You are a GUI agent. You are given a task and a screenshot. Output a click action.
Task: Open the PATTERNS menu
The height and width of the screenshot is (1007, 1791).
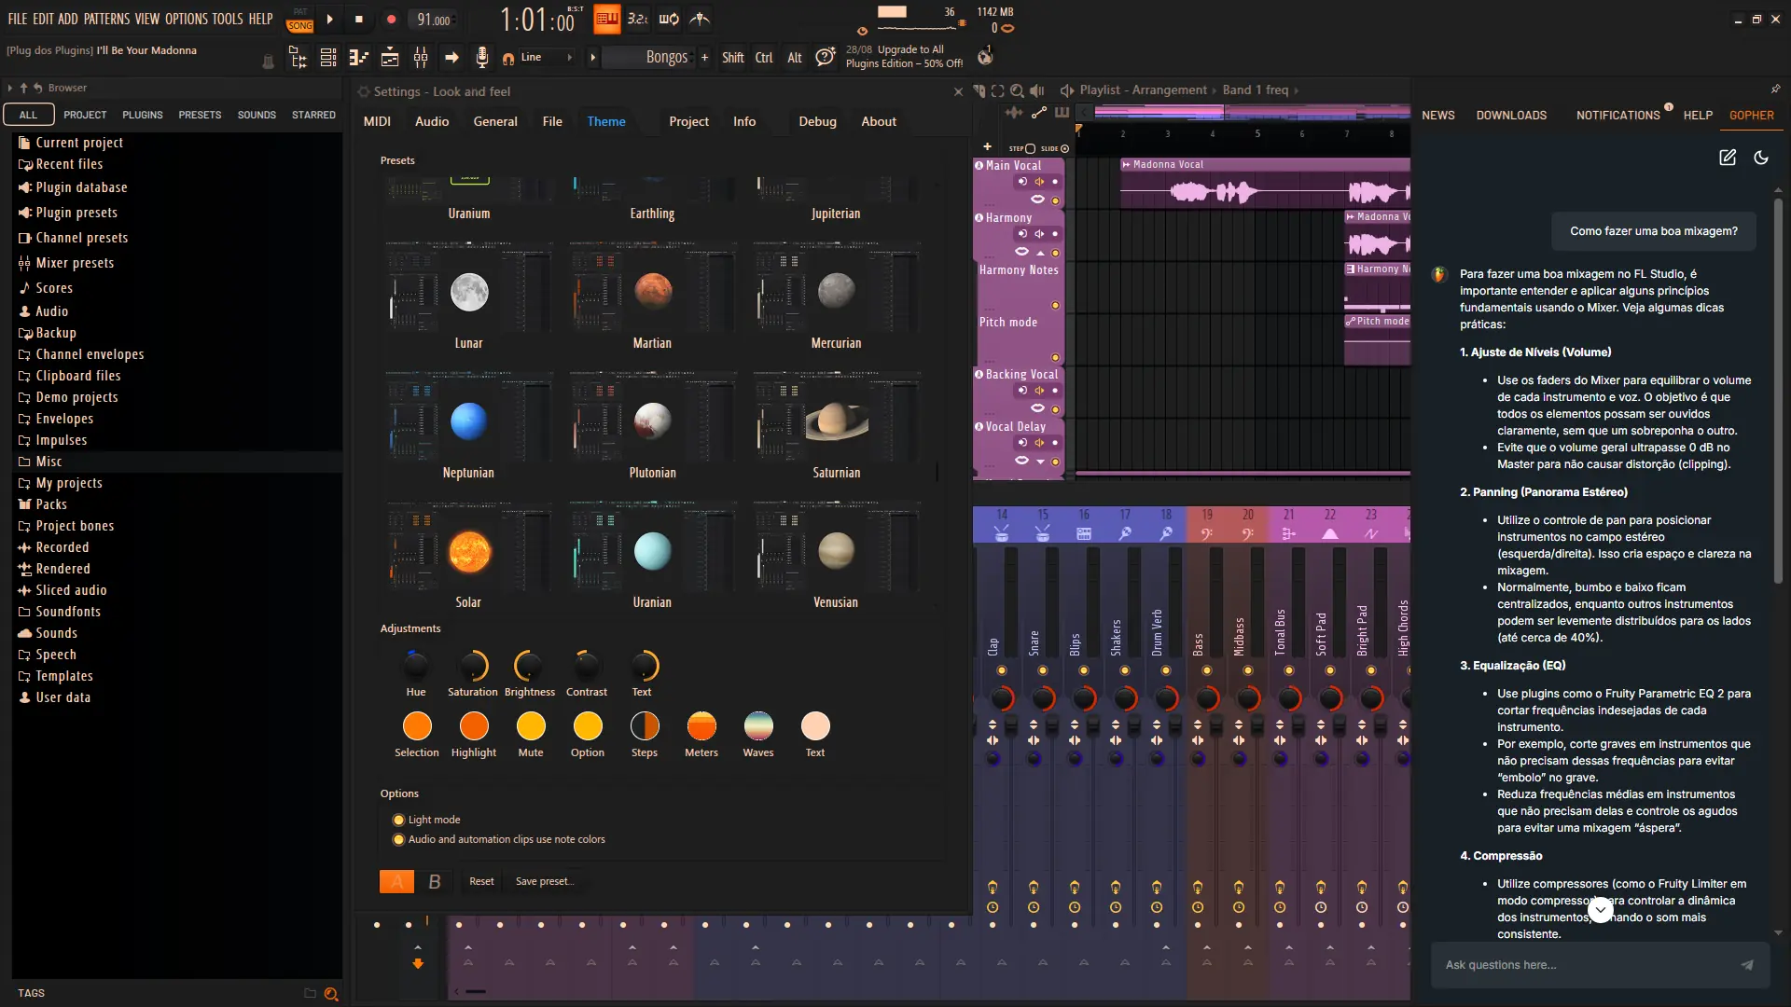[106, 19]
